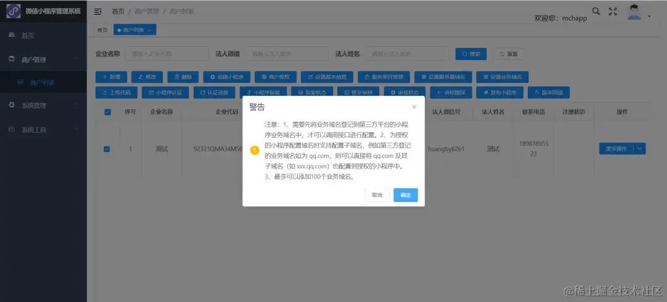
Task: Click the system logo at top-left
Action: (13, 11)
